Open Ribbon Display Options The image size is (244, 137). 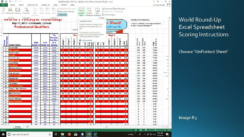(x=158, y=2)
